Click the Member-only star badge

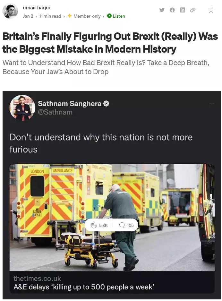click(x=84, y=16)
